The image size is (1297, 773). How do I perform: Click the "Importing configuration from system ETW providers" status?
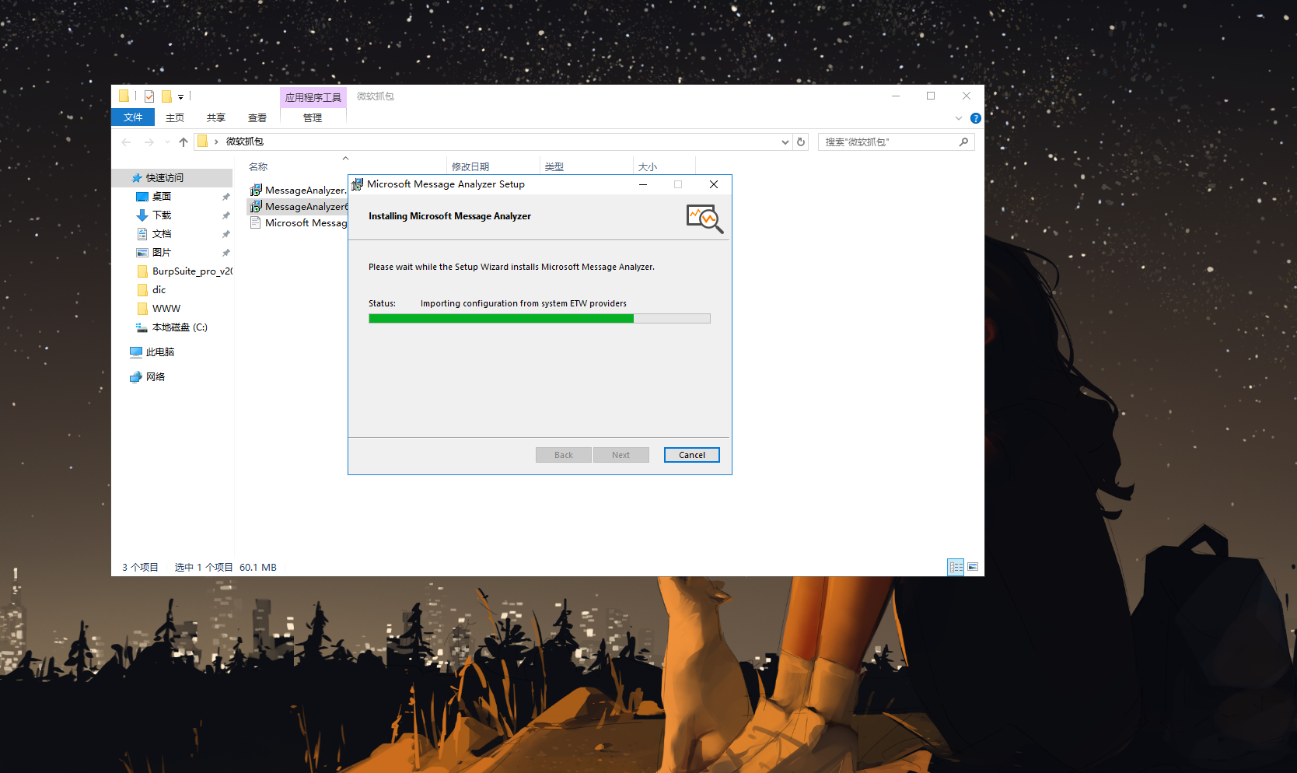click(x=523, y=303)
